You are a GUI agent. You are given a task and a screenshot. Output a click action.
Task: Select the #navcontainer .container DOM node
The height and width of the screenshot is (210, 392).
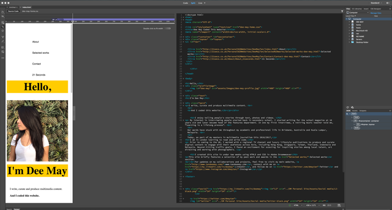coord(366,121)
